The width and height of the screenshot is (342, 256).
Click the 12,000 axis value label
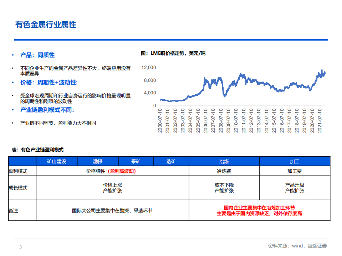[149, 67]
